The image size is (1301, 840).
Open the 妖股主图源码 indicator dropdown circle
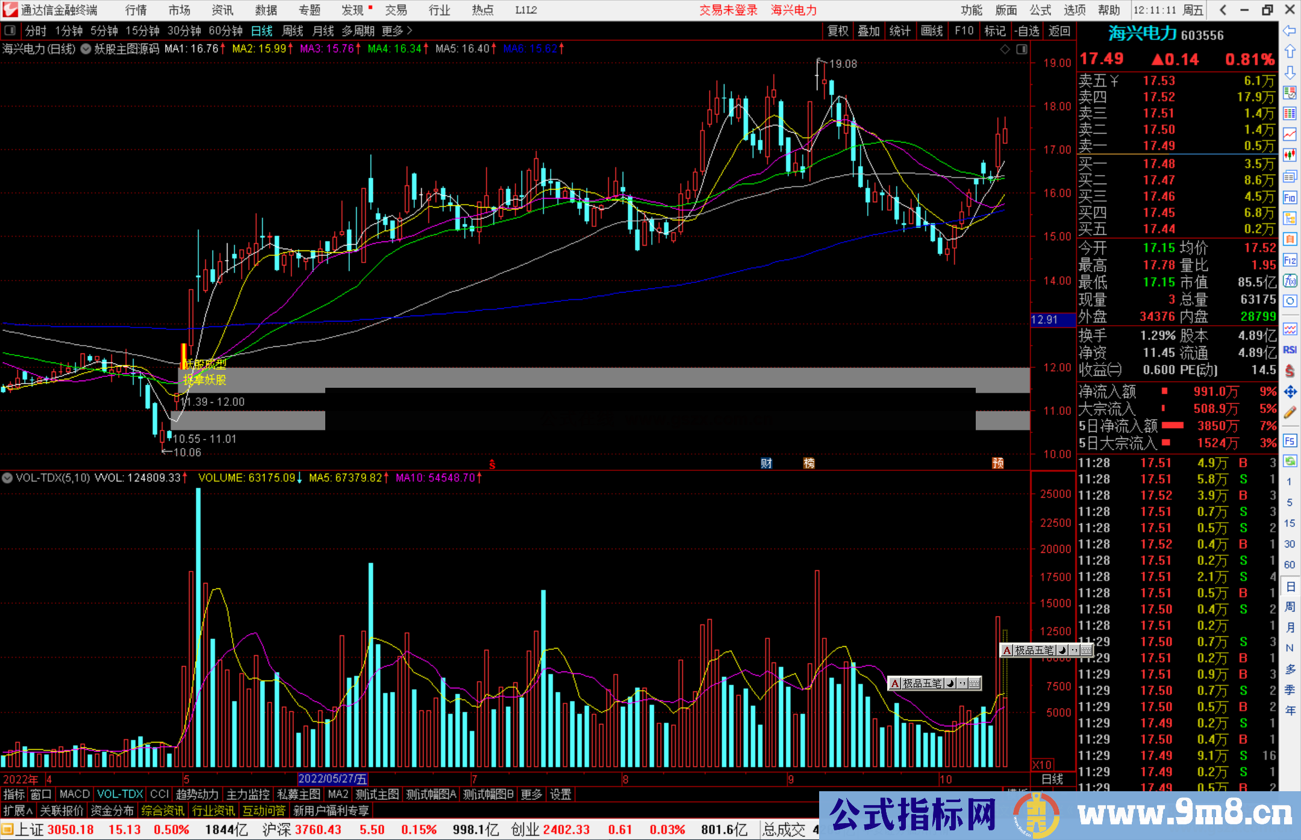[x=86, y=49]
